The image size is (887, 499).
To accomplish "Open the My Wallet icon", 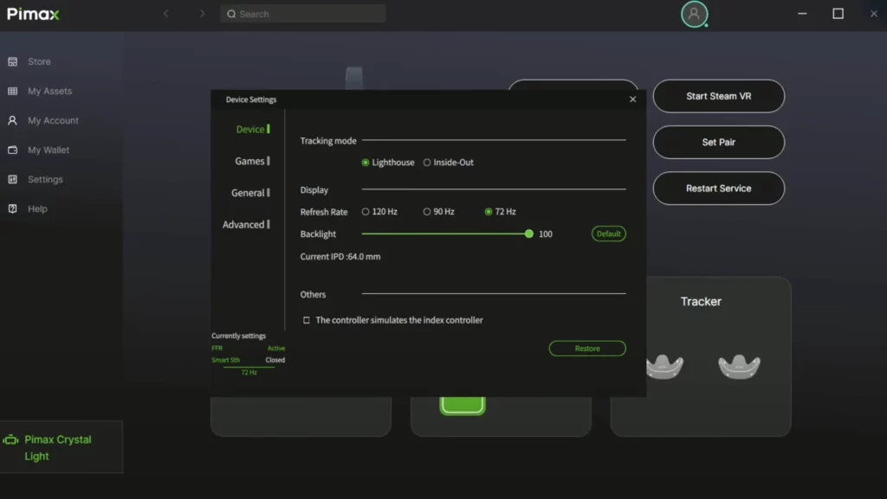I will (x=12, y=150).
